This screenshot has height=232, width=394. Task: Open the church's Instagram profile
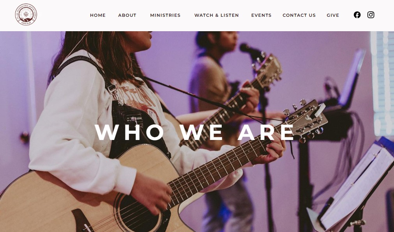371,15
